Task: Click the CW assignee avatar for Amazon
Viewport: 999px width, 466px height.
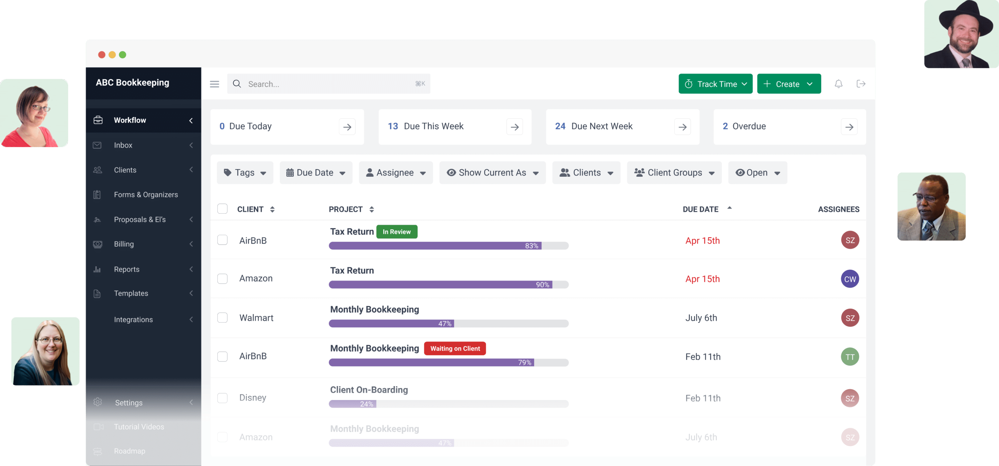Action: [x=850, y=279]
